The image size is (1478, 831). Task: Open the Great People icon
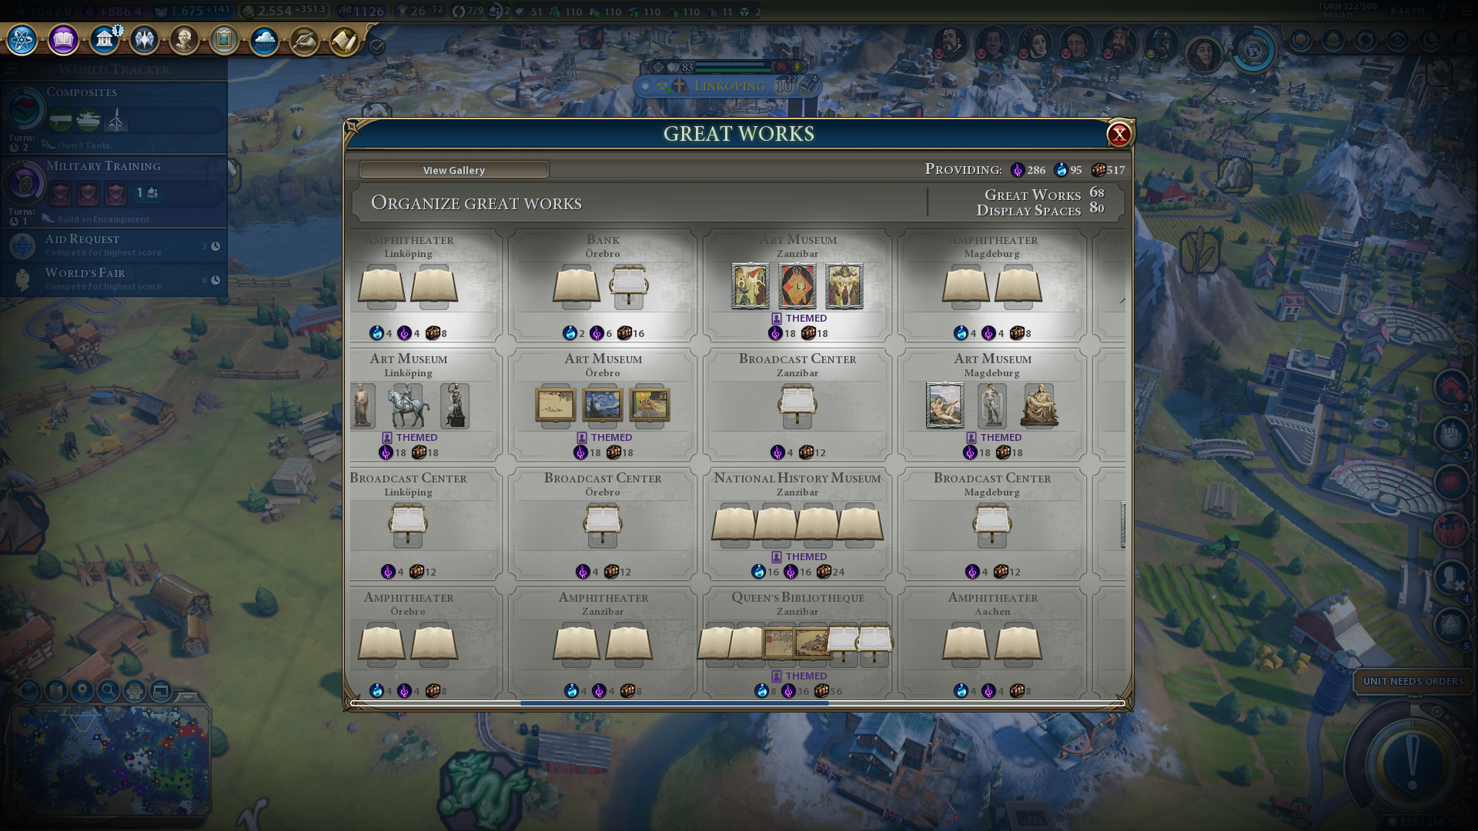[184, 40]
